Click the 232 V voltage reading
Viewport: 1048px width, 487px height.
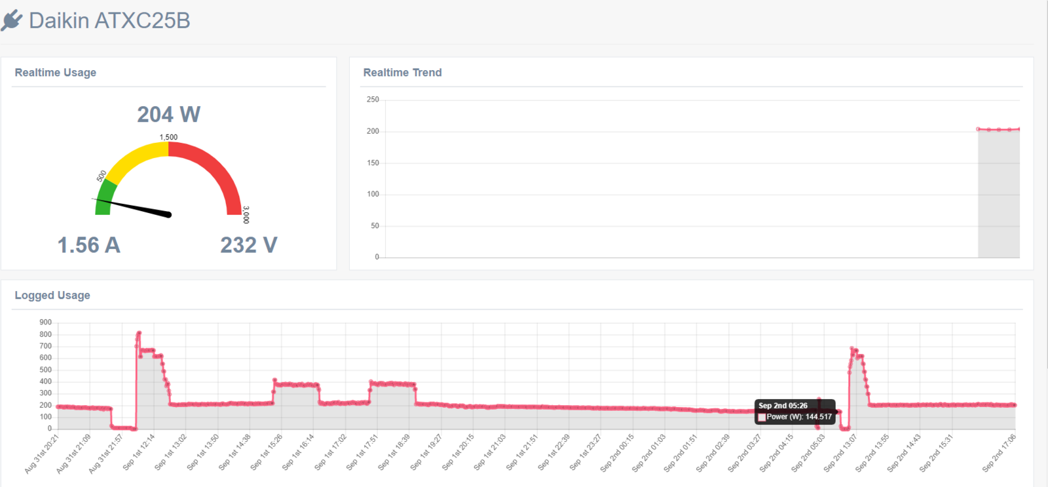click(249, 245)
